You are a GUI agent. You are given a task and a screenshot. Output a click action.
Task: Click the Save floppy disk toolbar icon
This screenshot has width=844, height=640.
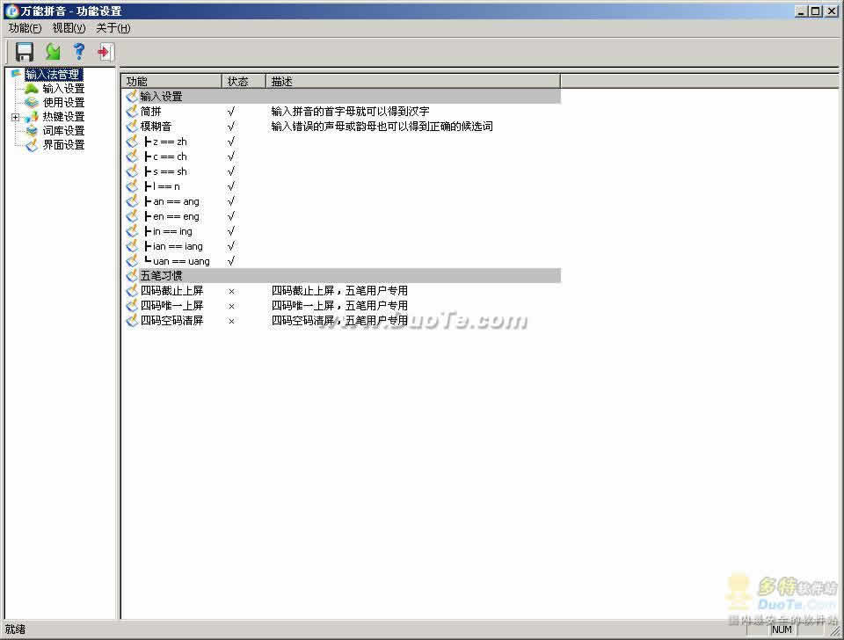tap(25, 52)
